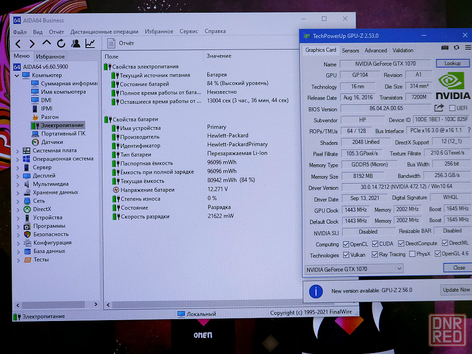Toggle DirectML checkbox
The height and width of the screenshot is (354, 472).
click(x=445, y=243)
